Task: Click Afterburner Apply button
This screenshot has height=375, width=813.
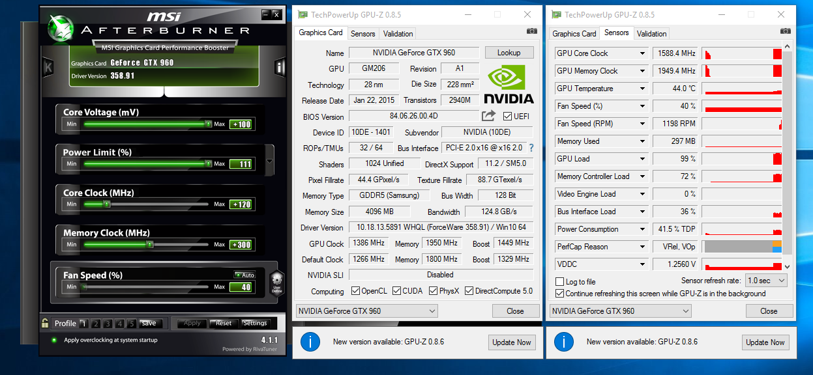Action: (x=192, y=323)
